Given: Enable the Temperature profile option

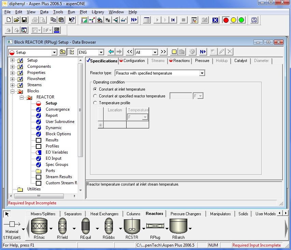Looking at the screenshot, I should 95,103.
